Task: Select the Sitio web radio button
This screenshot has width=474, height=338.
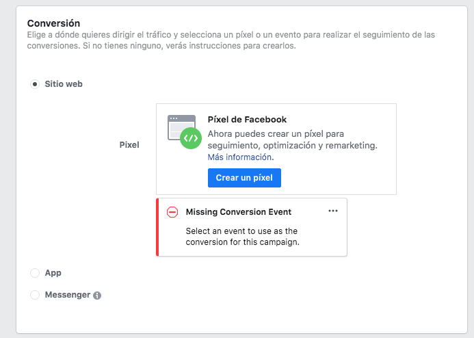Action: (35, 84)
